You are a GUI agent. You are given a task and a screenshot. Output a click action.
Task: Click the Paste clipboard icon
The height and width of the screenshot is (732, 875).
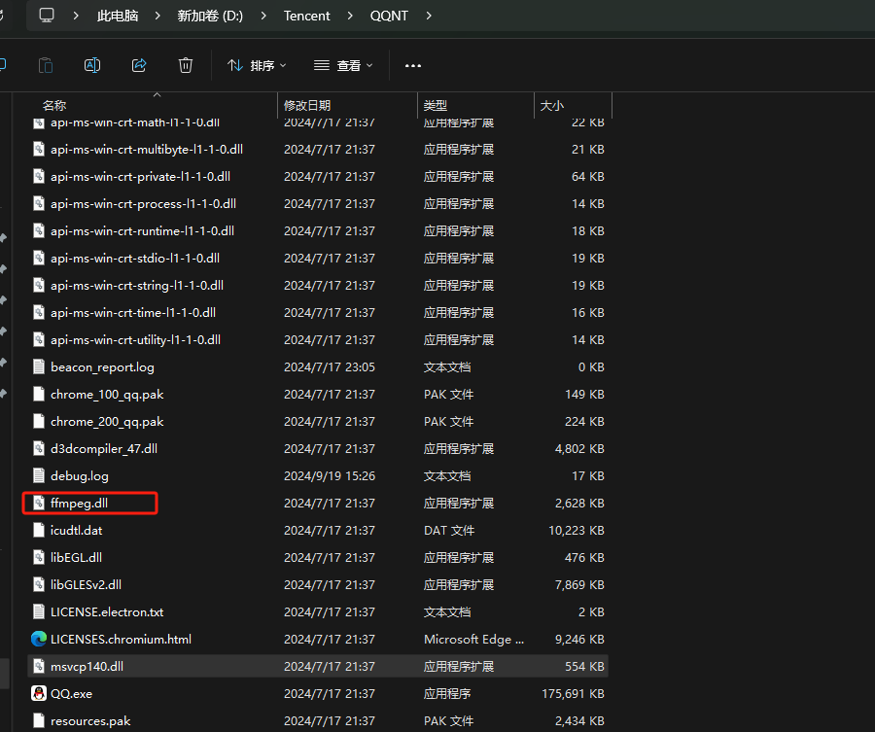(45, 65)
